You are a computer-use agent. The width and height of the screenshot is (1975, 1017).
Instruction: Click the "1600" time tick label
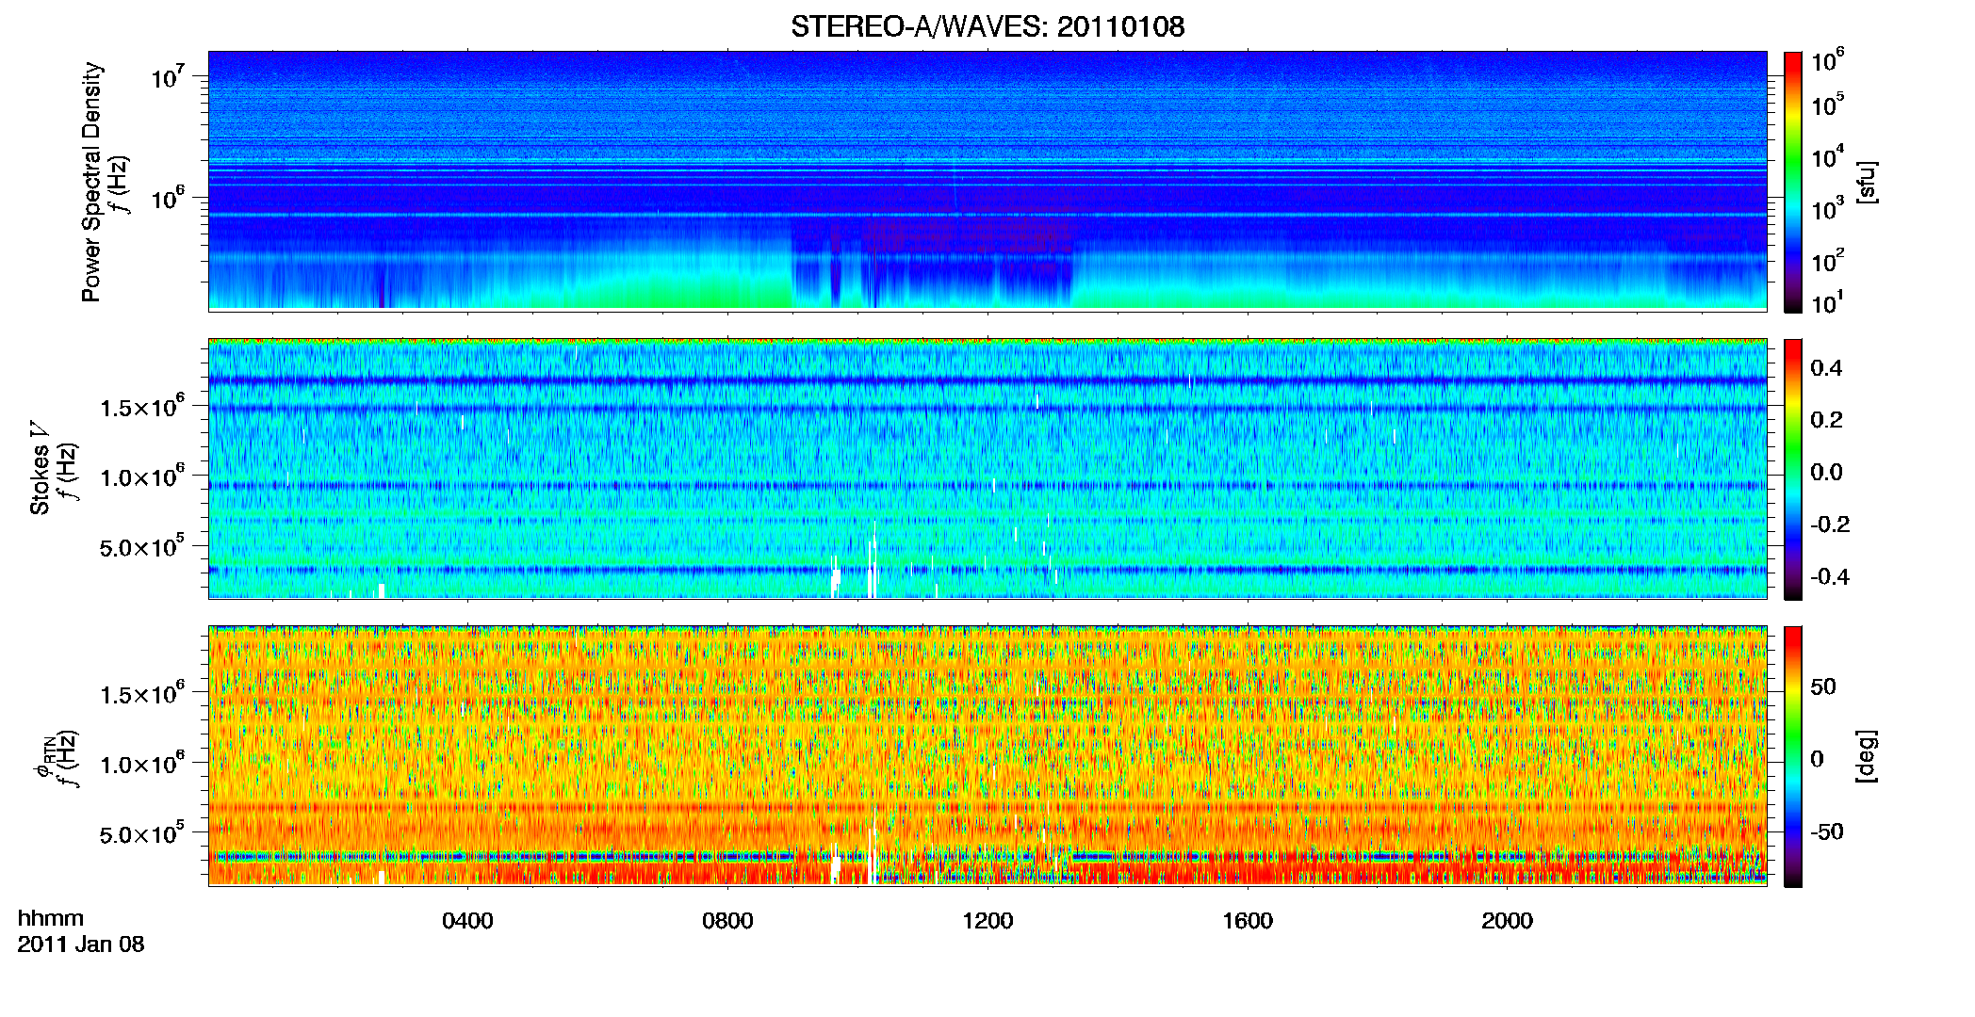click(1248, 921)
